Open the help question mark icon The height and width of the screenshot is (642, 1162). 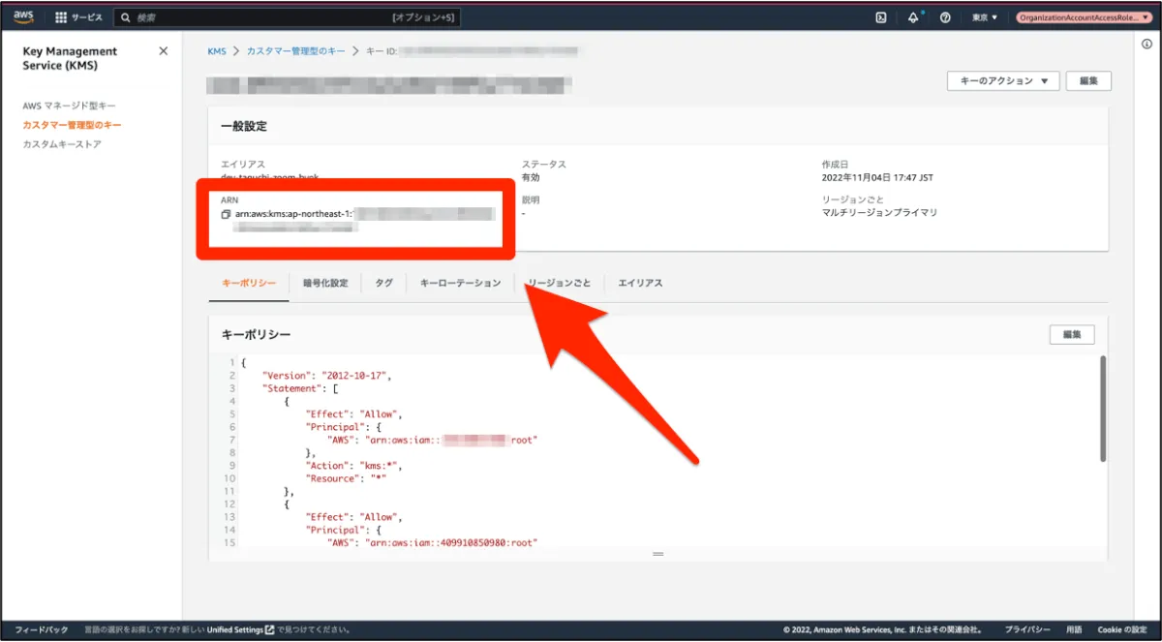[945, 17]
